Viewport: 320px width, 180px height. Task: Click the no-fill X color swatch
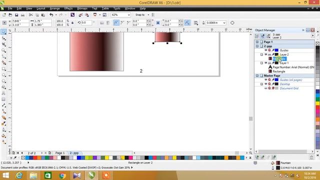[x=23, y=158]
